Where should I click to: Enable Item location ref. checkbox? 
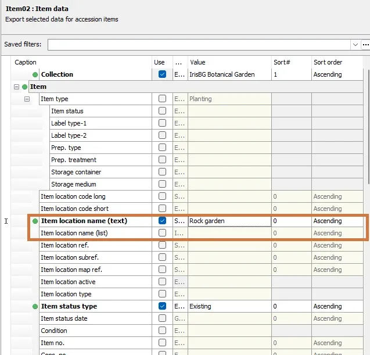point(162,245)
